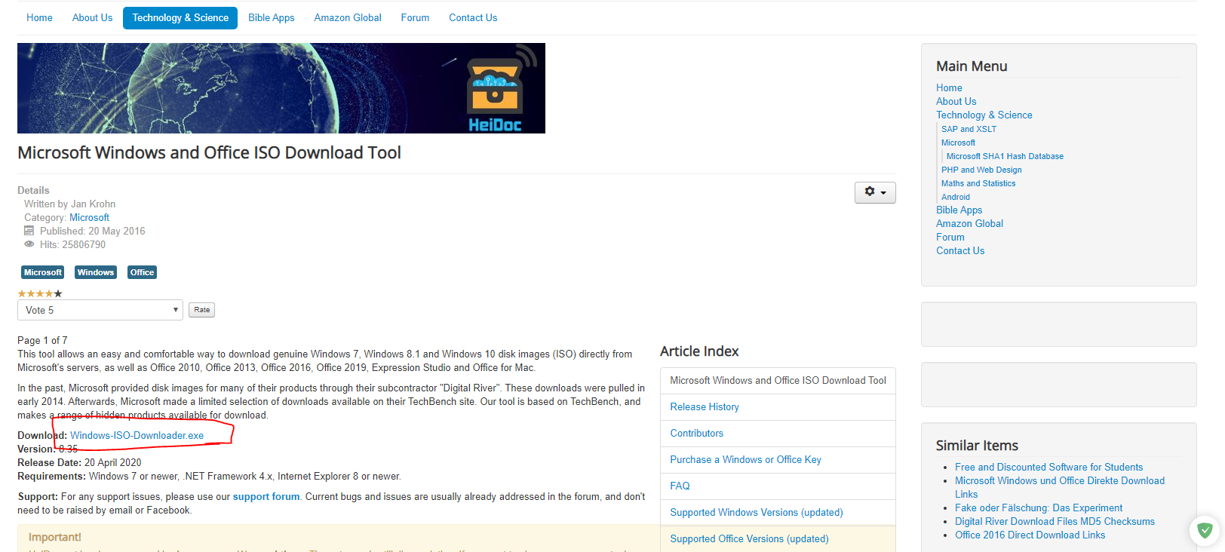1225x552 pixels.
Task: Click Amazon Global in Main Menu sidebar
Action: pyautogui.click(x=970, y=223)
